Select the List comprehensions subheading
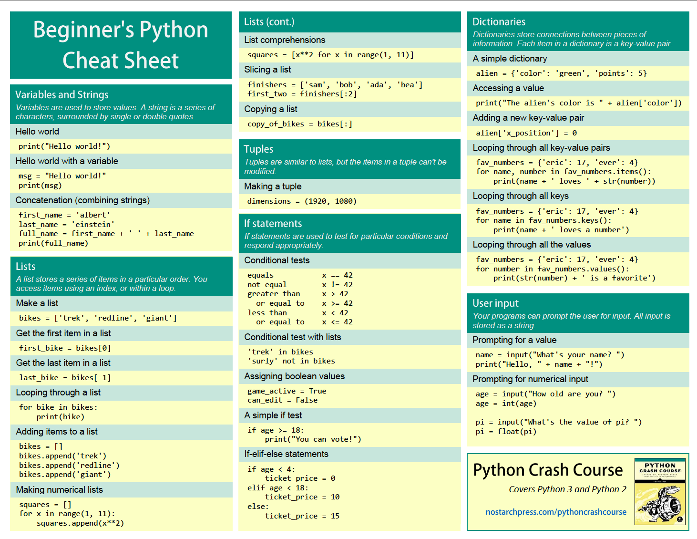 285,40
